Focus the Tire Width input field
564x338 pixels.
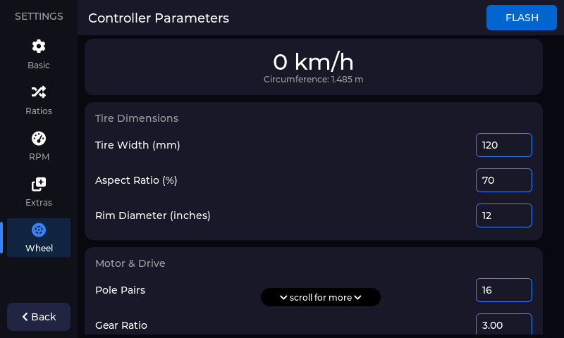pyautogui.click(x=503, y=145)
